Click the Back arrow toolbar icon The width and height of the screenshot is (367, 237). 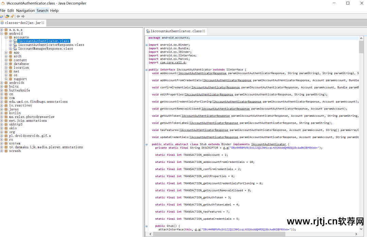[x=18, y=16]
